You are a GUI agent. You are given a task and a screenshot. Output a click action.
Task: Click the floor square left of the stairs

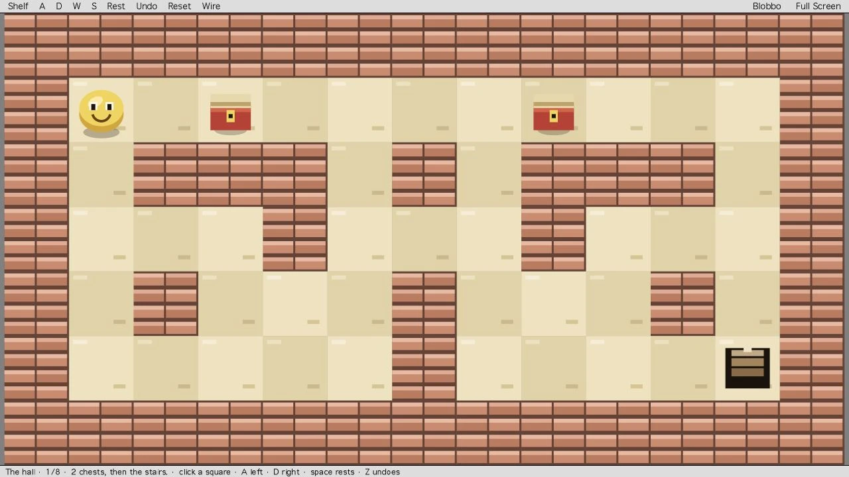pos(683,368)
